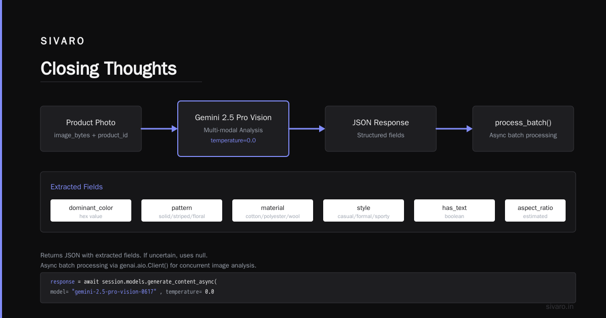This screenshot has width=606, height=318.
Task: Click the Extracted Fields section title
Action: 77,187
